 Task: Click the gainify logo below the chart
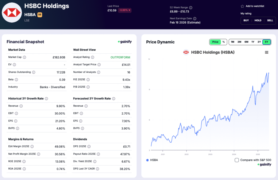click(x=264, y=164)
